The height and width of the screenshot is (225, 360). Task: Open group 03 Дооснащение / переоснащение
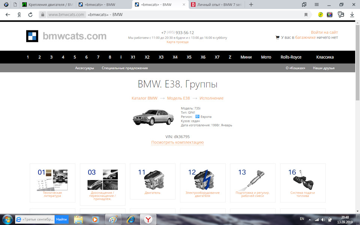(x=103, y=184)
